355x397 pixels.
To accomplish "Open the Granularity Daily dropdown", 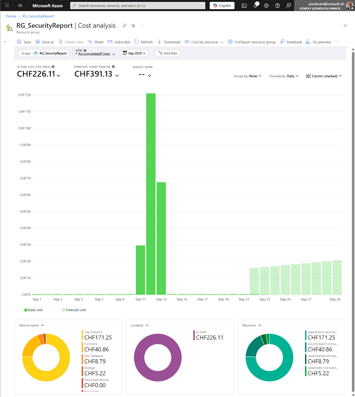I will point(284,76).
